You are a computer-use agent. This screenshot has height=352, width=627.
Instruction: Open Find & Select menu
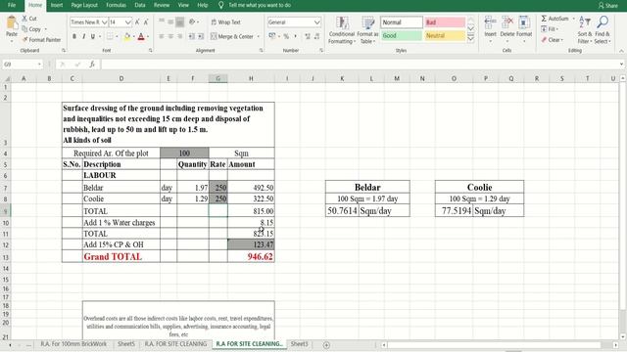(x=603, y=30)
